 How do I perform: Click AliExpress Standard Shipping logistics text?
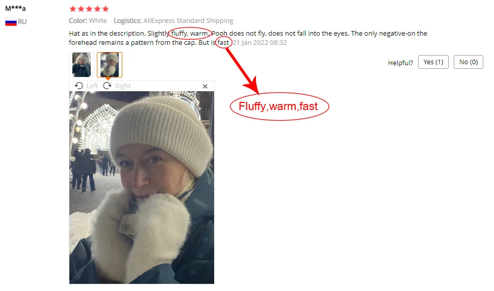(188, 21)
